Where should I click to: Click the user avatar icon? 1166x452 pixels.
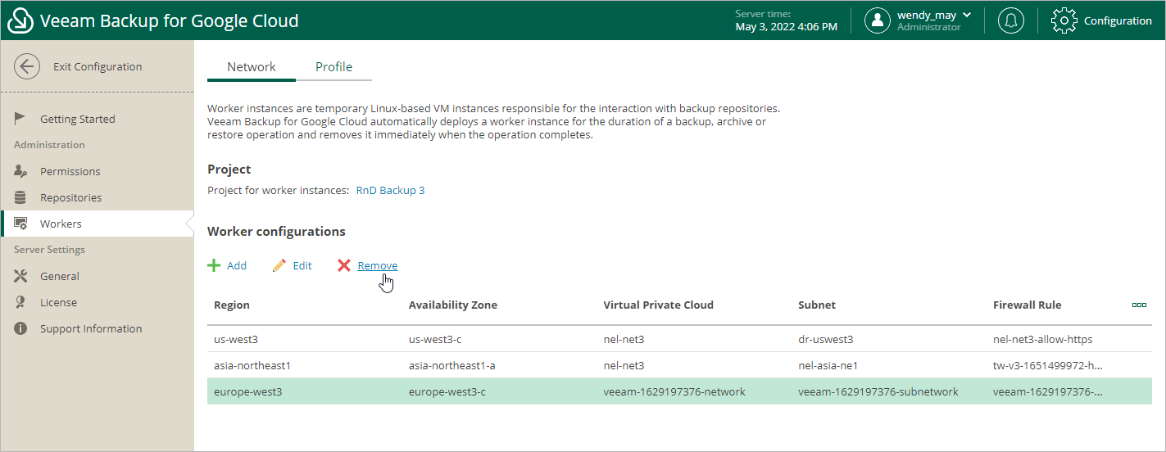878,21
